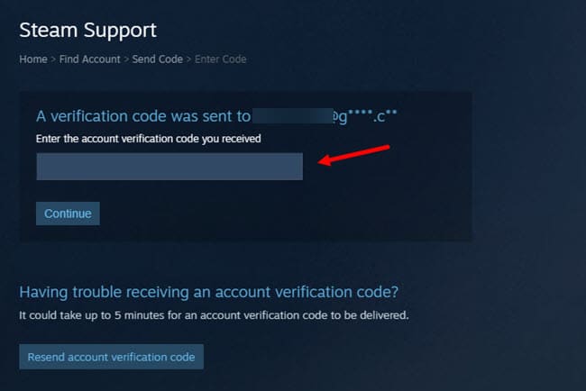Click the 'Having trouble receiving' heading
586x391 pixels.
tap(209, 292)
